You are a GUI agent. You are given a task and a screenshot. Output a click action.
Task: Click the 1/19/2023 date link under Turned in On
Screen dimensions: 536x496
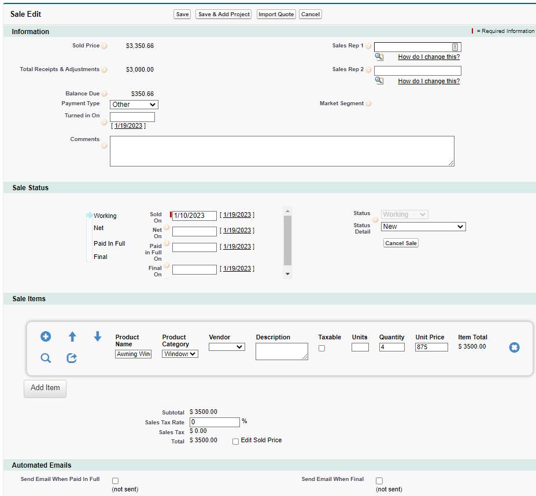128,126
